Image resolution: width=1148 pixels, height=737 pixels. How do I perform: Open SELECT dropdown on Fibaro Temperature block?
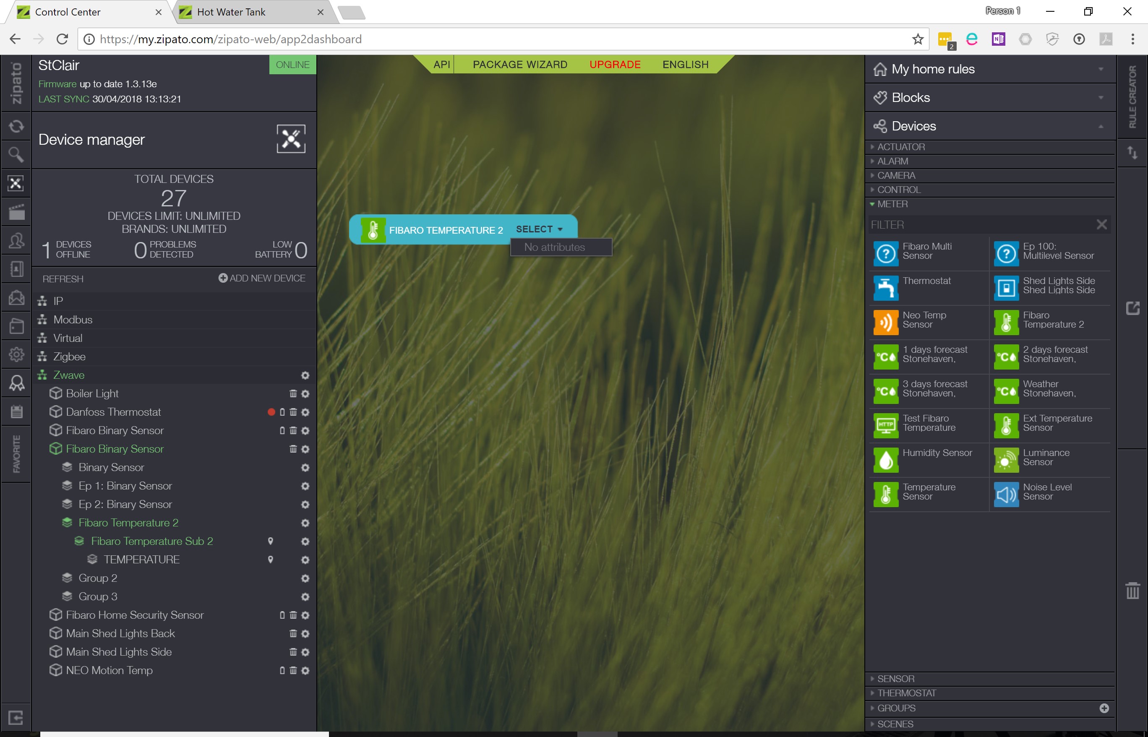point(539,229)
